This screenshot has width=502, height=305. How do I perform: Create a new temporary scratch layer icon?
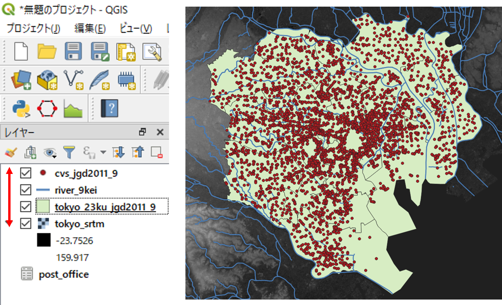(126, 80)
